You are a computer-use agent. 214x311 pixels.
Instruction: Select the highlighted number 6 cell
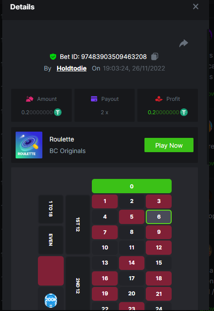[159, 217]
